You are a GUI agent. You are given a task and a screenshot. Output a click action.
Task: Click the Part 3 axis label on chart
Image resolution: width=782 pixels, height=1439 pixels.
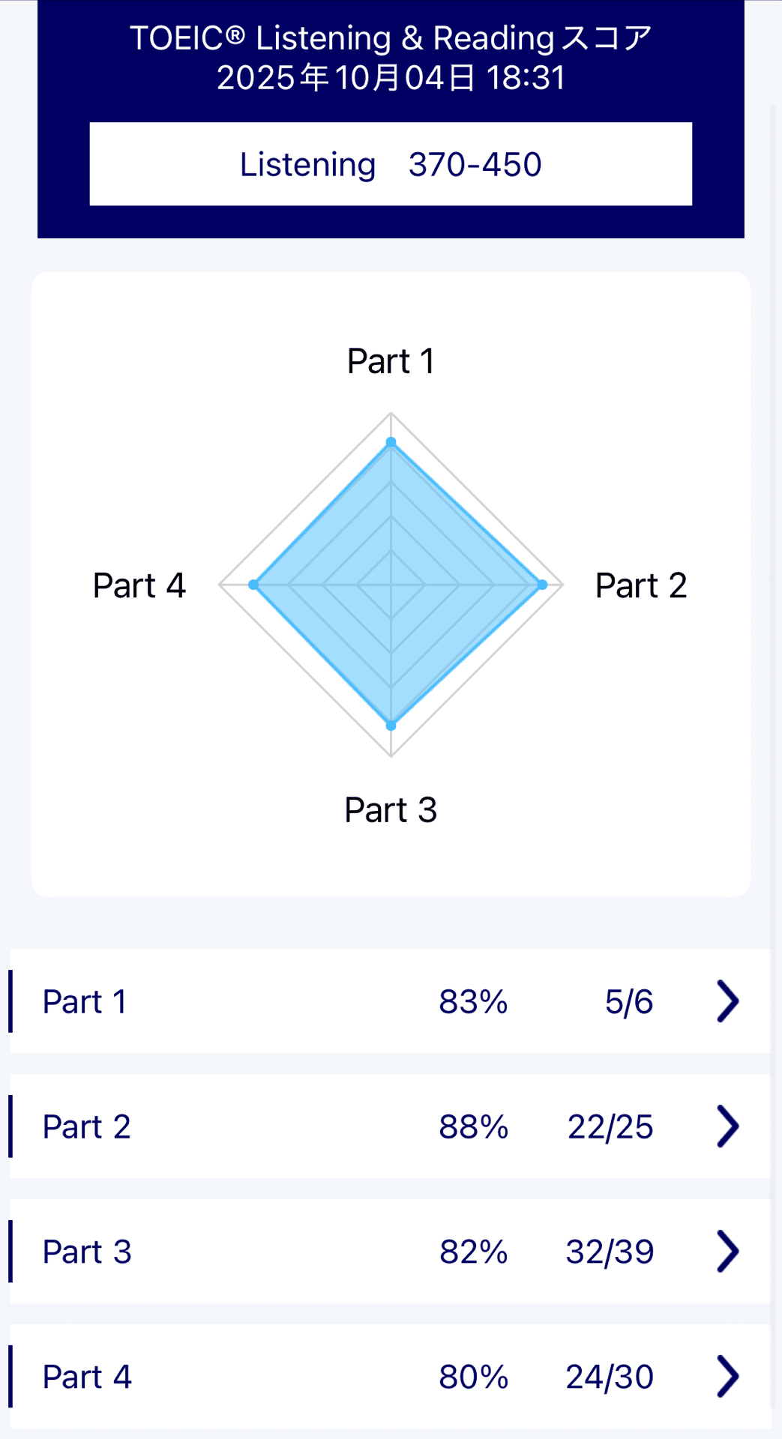point(391,810)
